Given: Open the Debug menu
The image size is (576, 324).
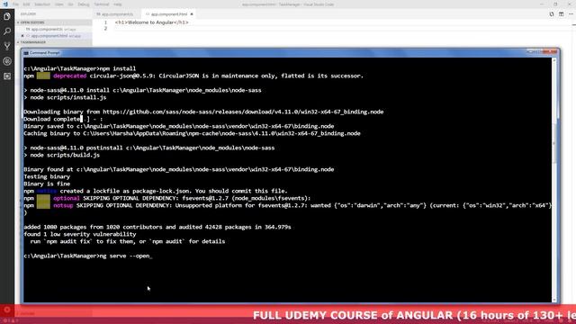Looking at the screenshot, I should coord(84,4).
